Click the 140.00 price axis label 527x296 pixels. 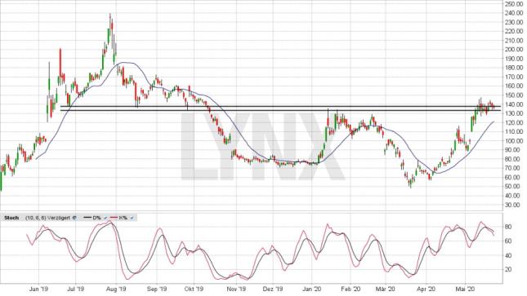[x=514, y=104]
